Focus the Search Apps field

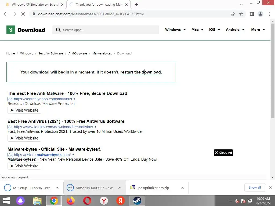(105, 30)
